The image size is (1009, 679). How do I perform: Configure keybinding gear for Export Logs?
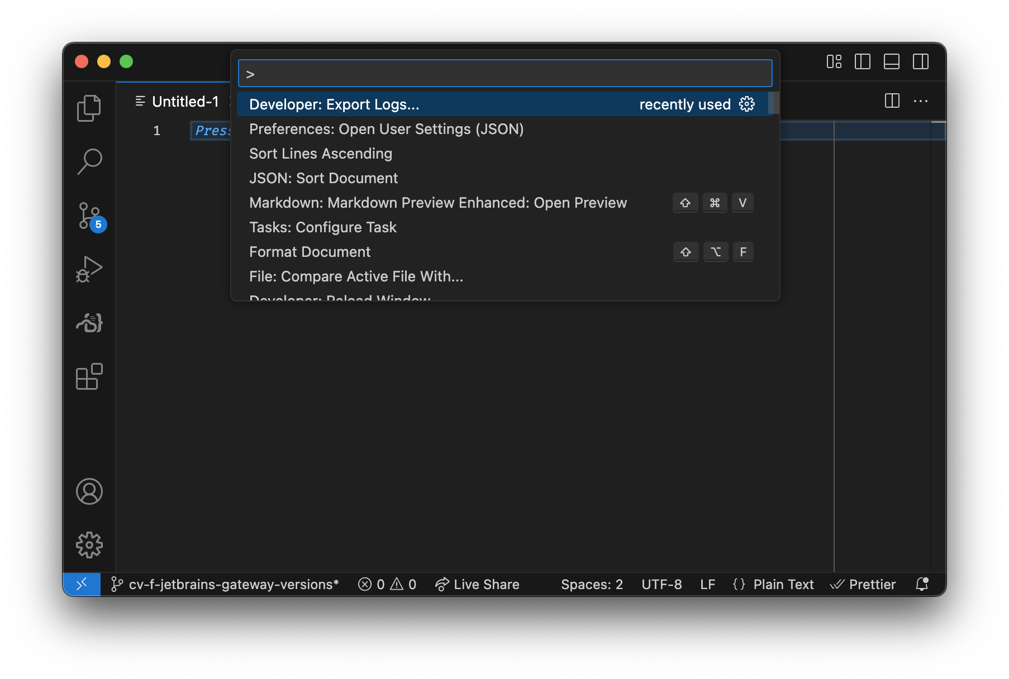pos(746,104)
